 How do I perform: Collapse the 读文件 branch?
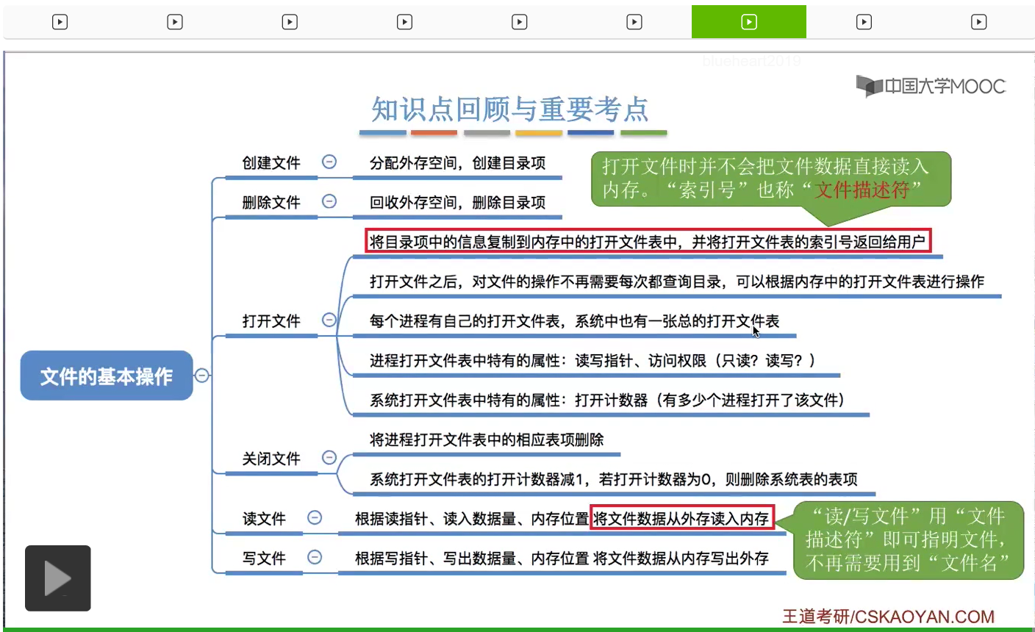(x=315, y=517)
